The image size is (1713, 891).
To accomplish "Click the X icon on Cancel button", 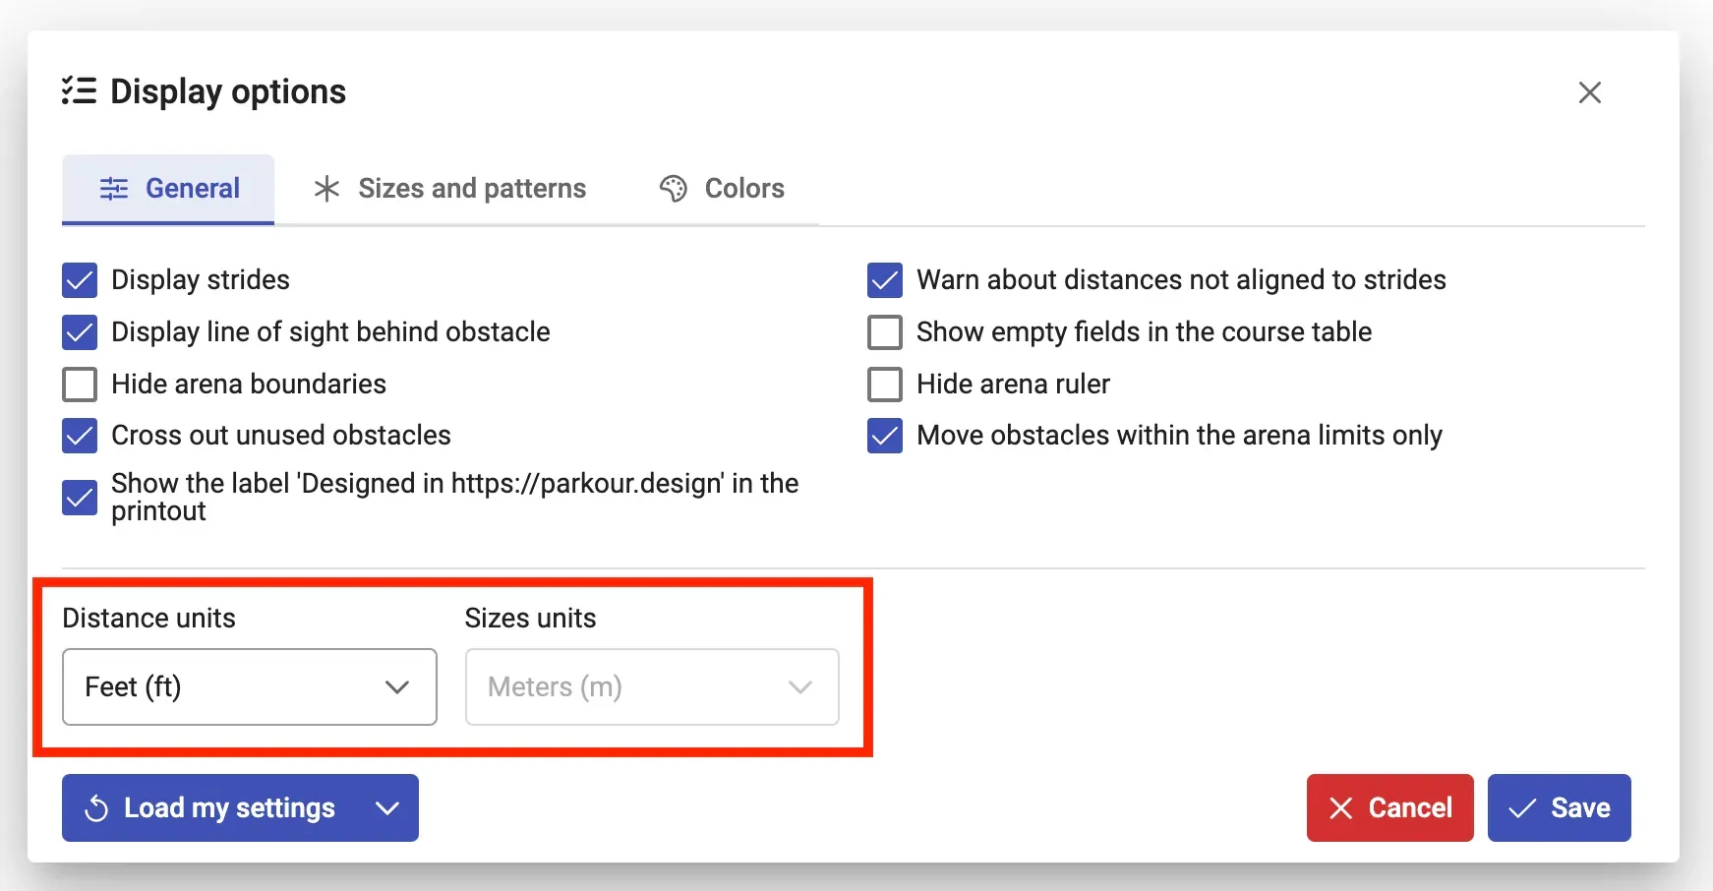I will (x=1340, y=808).
